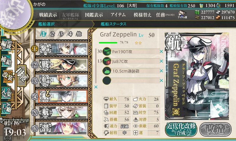Open the 補給 resupply sidebar icon

click(6, 61)
